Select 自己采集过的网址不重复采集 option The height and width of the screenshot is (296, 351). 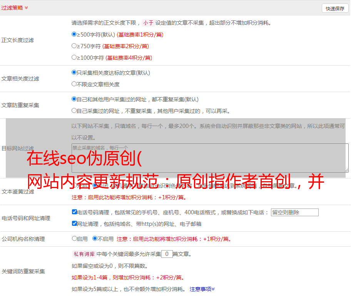[74, 111]
